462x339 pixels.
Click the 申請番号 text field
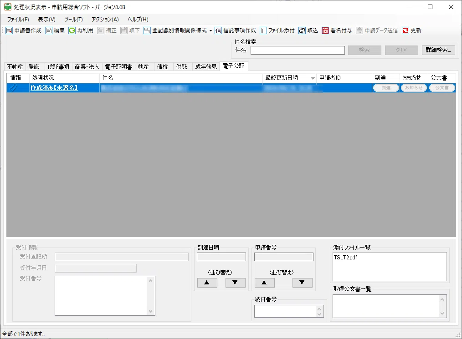coord(284,257)
